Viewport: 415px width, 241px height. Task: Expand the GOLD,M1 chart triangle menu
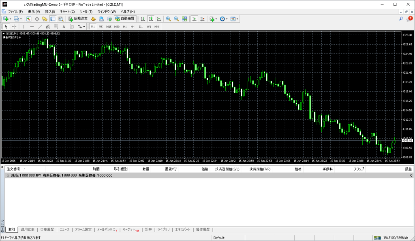point(3,34)
